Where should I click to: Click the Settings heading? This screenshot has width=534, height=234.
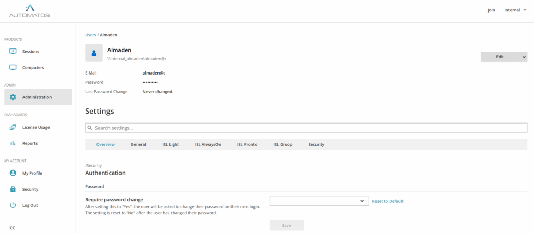(x=100, y=111)
